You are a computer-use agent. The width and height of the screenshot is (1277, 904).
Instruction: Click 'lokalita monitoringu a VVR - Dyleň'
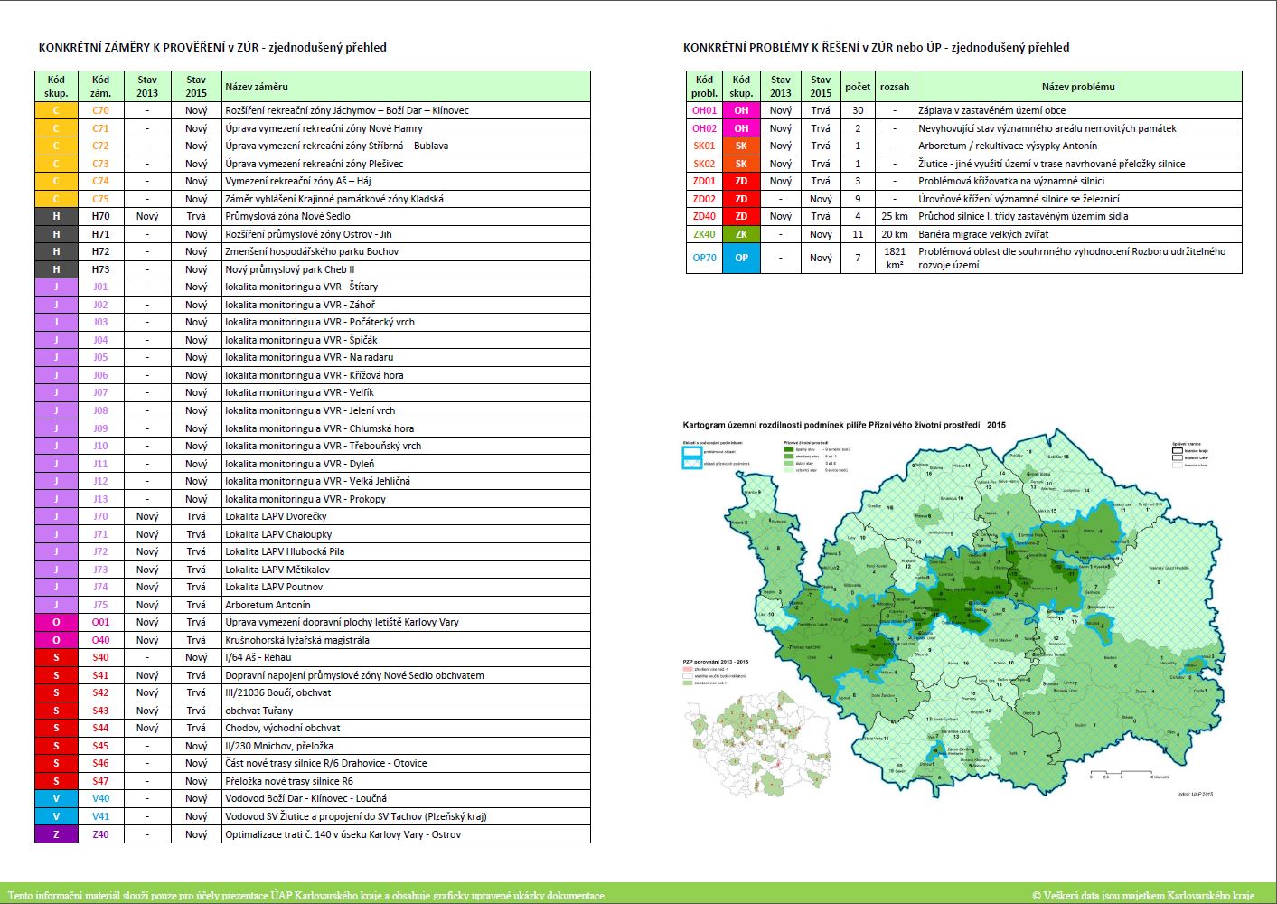(x=300, y=464)
